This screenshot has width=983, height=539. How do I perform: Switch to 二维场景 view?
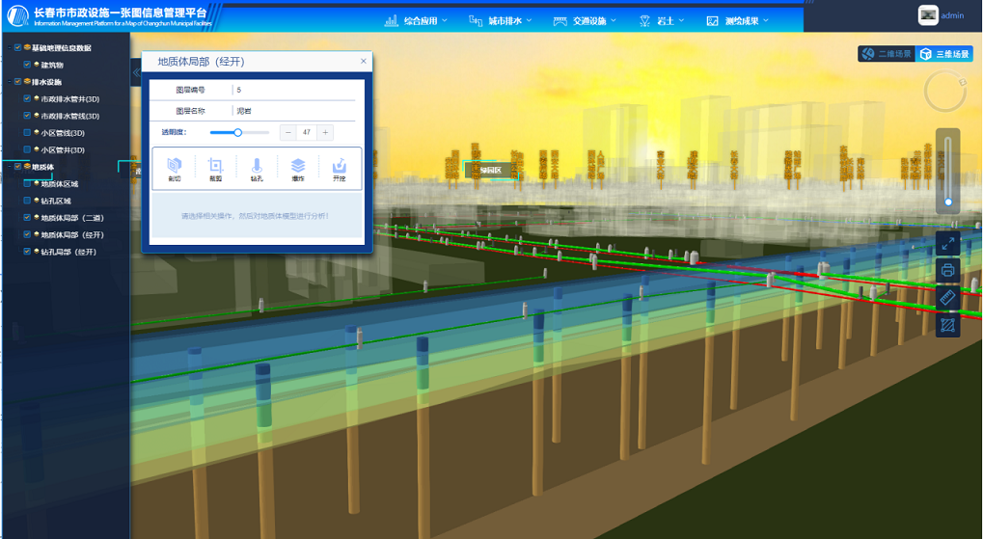point(887,54)
